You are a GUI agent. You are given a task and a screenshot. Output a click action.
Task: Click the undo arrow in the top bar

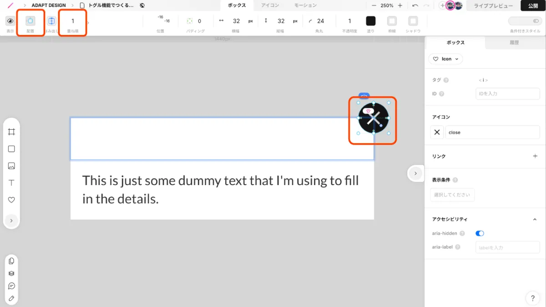click(414, 5)
